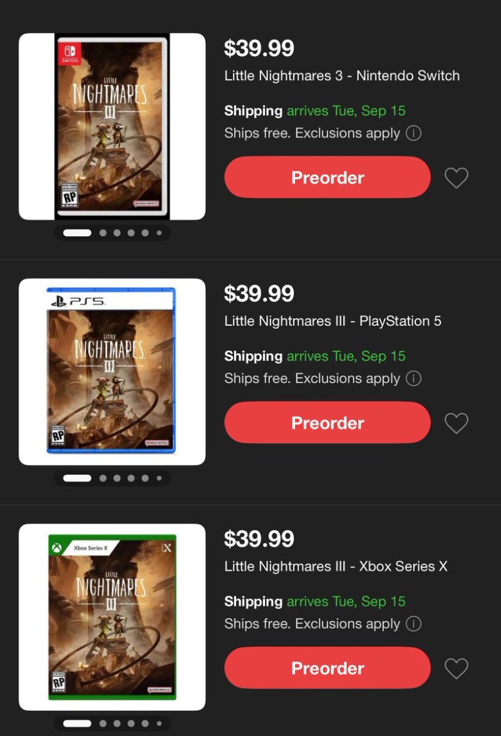Favorite the Nintendo Switch game with heart icon

coord(457,178)
